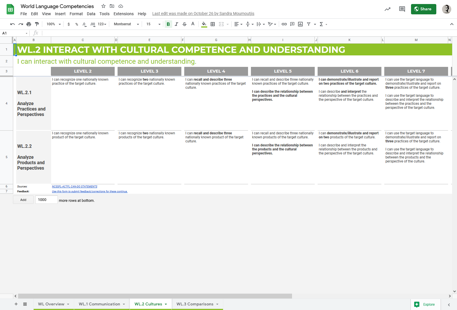The width and height of the screenshot is (457, 310).
Task: Open comment history icon
Action: click(x=402, y=9)
